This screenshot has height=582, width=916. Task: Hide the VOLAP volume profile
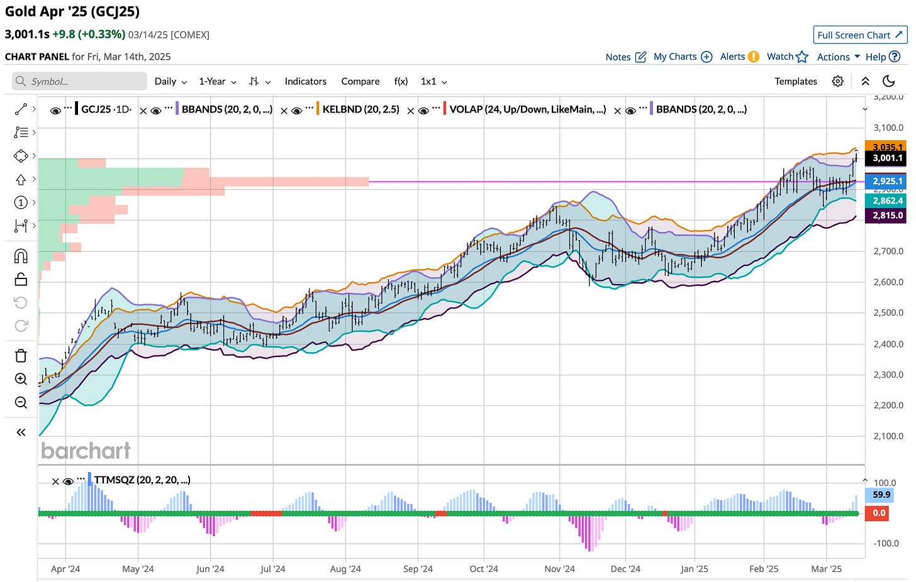pos(424,111)
